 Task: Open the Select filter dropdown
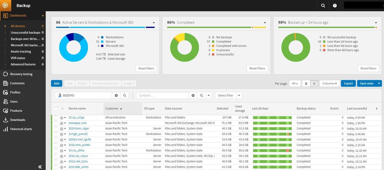[x=228, y=95]
